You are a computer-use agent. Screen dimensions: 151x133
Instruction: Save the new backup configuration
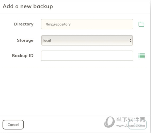137,124
